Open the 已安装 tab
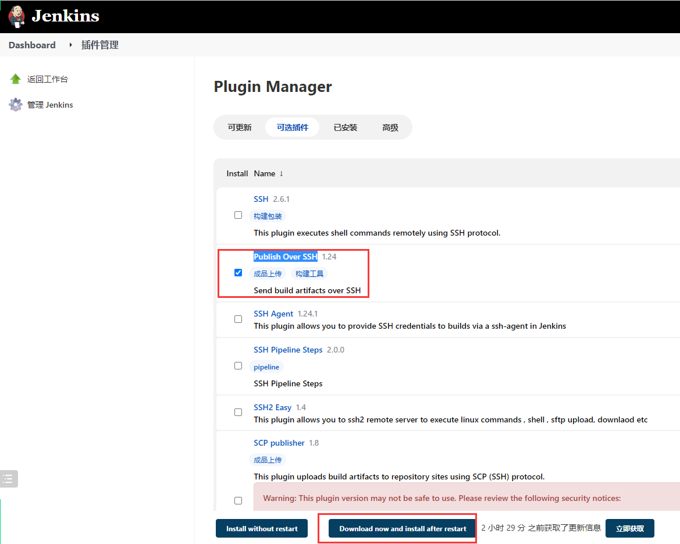Image resolution: width=680 pixels, height=544 pixels. coord(345,127)
